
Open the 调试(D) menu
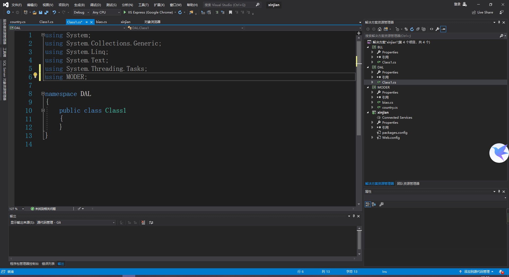[x=95, y=5]
